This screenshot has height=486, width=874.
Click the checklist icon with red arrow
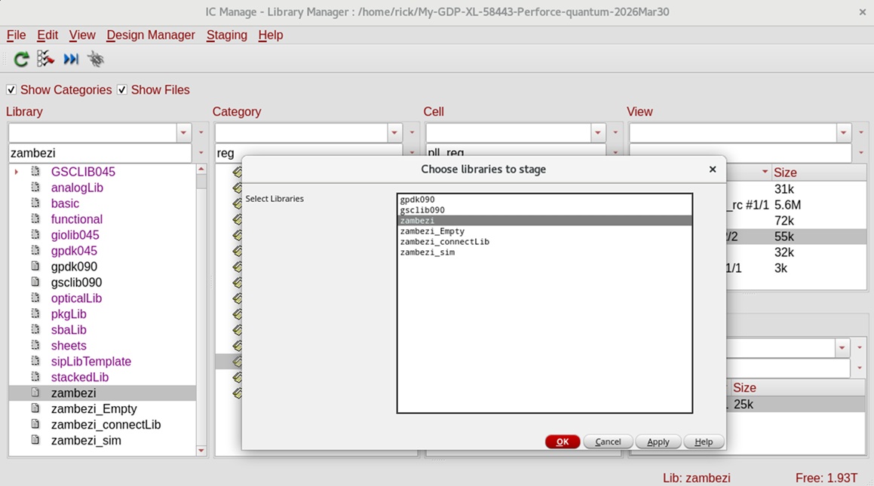(45, 59)
